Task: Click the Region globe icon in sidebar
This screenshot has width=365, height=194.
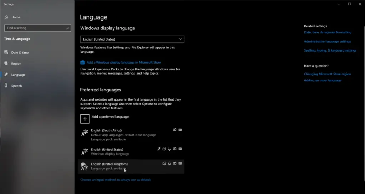Action: tap(6, 63)
